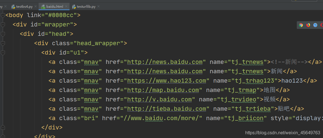Click the "tj_trvideo" name value
The image size is (323, 138).
(240, 99)
